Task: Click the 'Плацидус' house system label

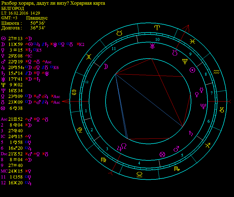Action: point(37,18)
